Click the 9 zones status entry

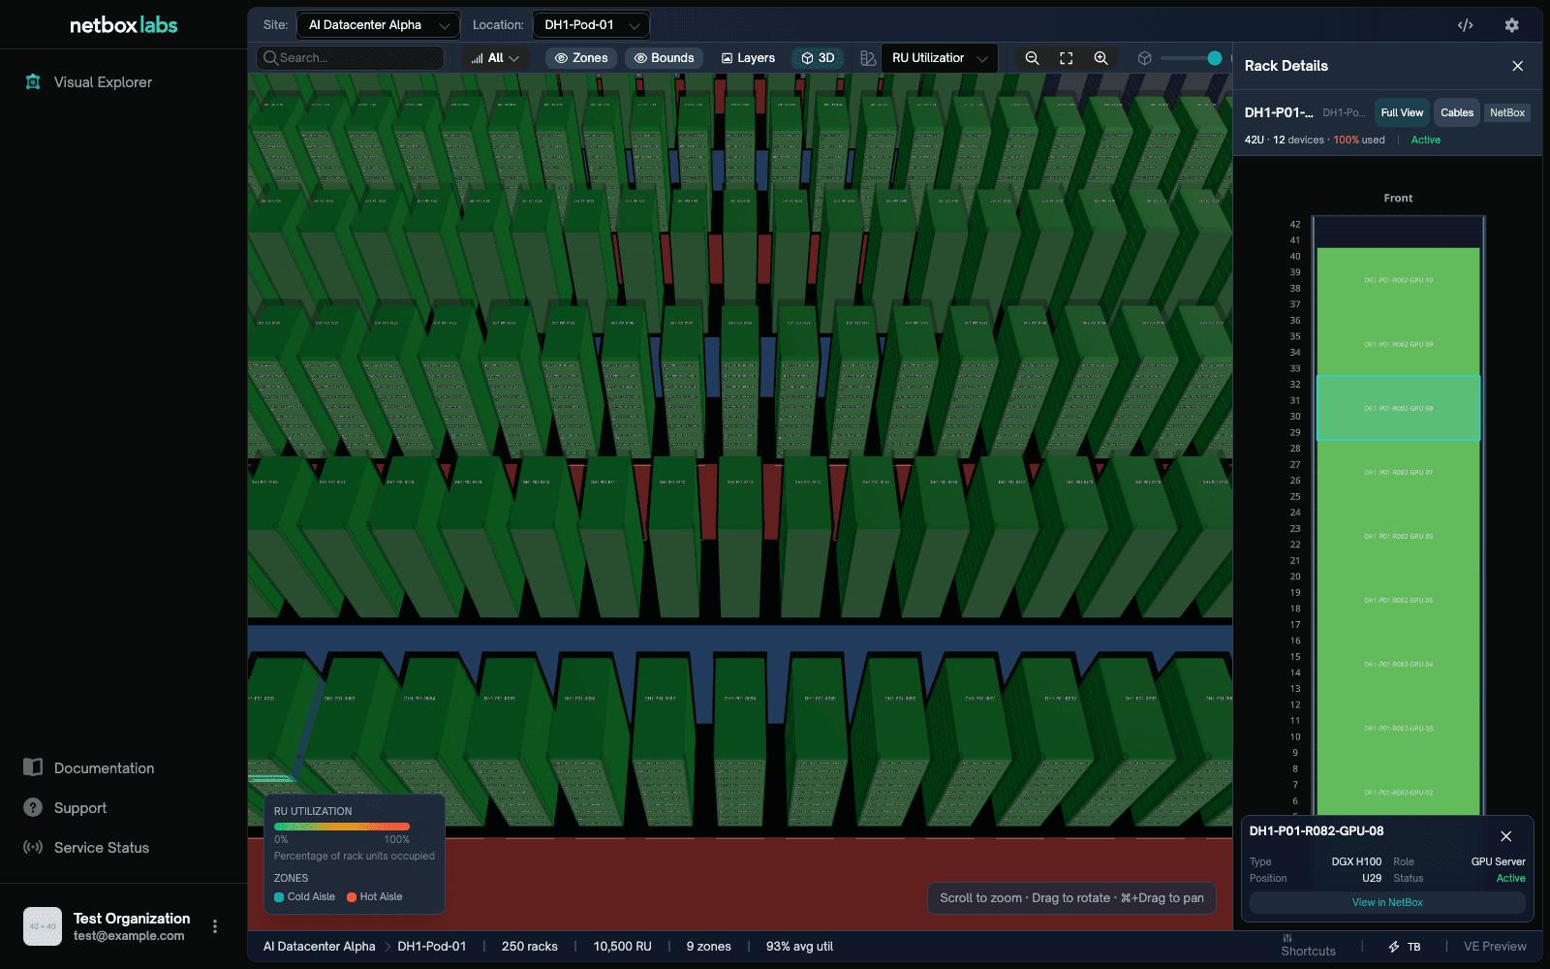click(x=708, y=947)
